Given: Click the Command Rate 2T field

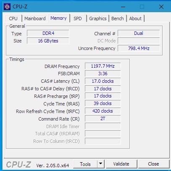Looking at the screenshot, I should [x=103, y=118].
